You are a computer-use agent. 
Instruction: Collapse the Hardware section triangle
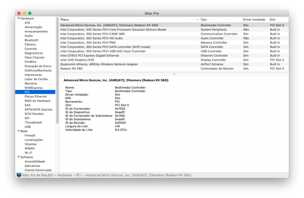tap(19, 19)
